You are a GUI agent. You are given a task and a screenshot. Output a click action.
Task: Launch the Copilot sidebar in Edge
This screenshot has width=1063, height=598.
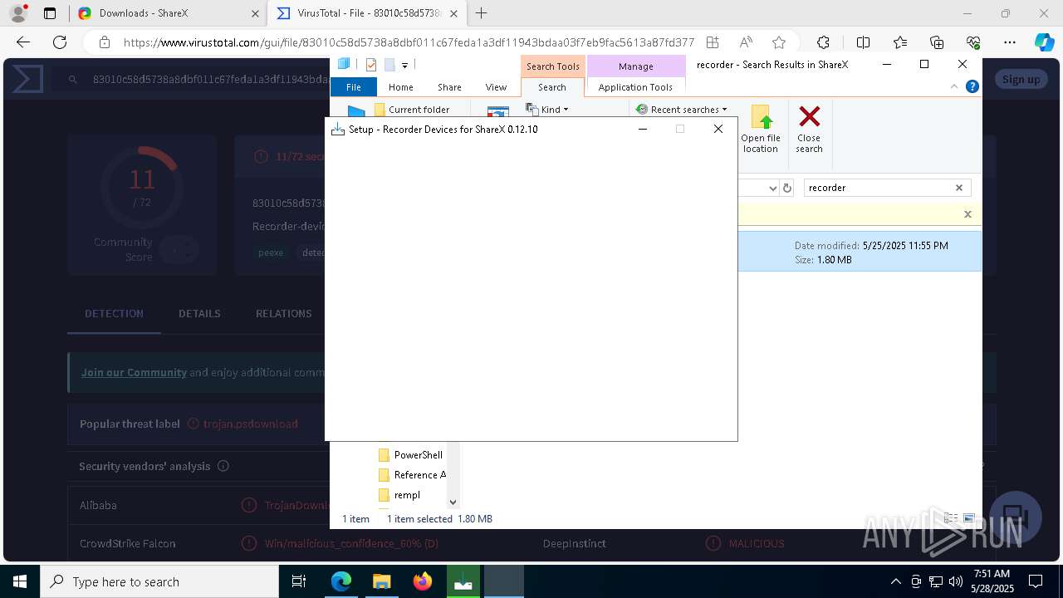click(1044, 42)
